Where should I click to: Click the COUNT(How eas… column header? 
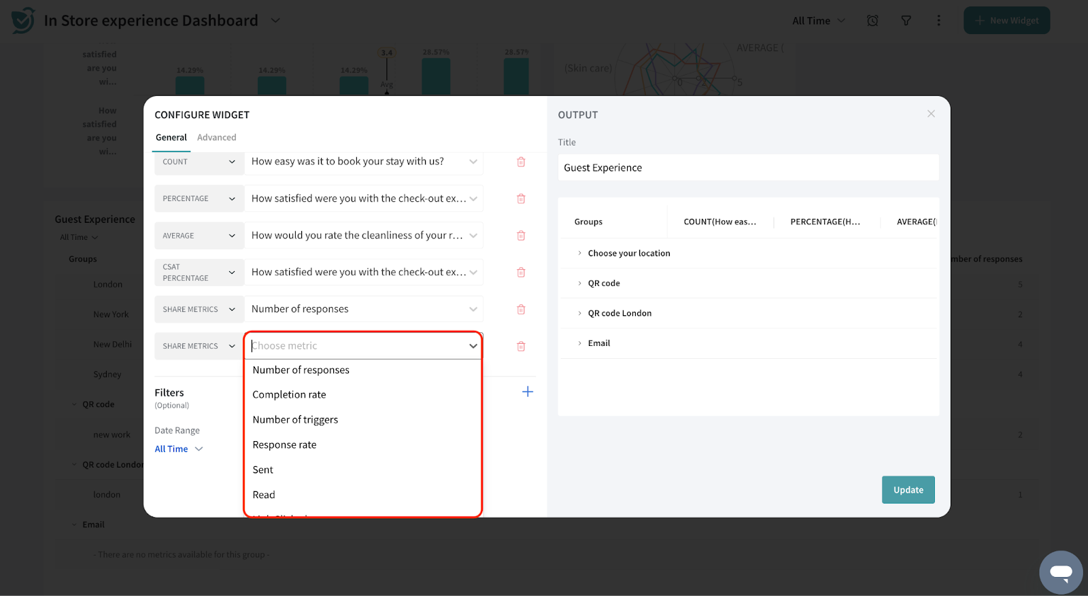click(x=720, y=222)
